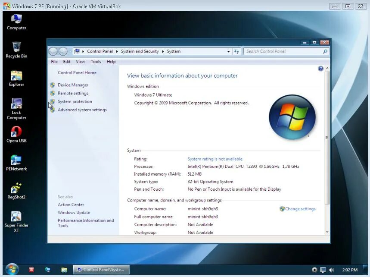The image size is (370, 277).
Task: Click the network computers taskbar icon
Action: click(x=48, y=270)
